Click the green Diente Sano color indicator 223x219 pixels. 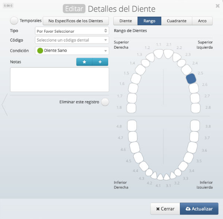40,50
